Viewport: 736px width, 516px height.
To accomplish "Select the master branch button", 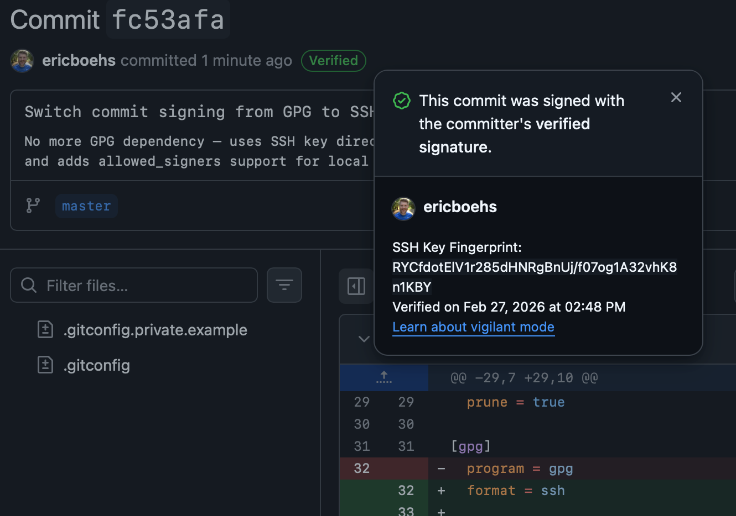I will click(86, 206).
